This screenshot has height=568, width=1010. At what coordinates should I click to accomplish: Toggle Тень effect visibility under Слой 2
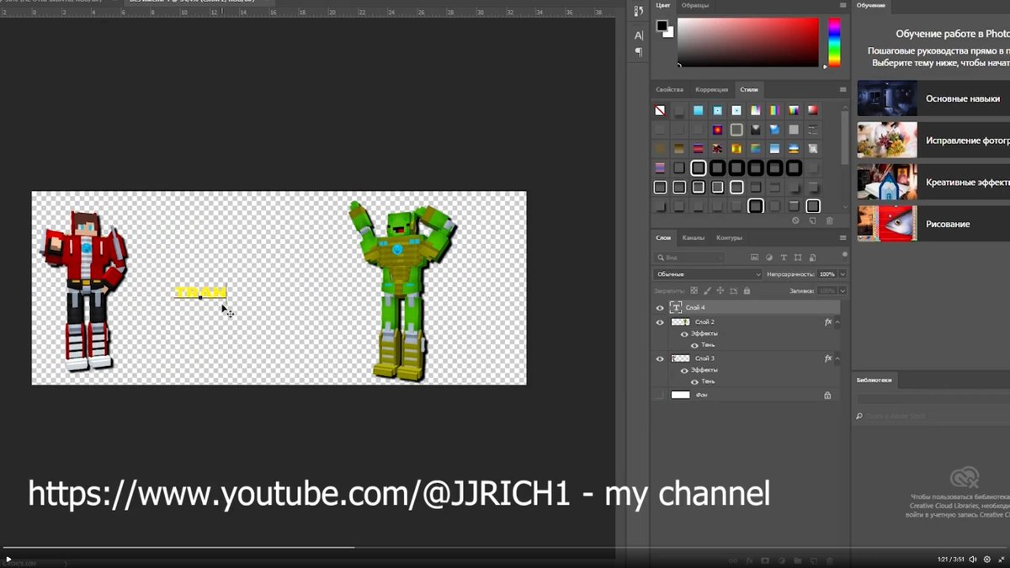[694, 345]
